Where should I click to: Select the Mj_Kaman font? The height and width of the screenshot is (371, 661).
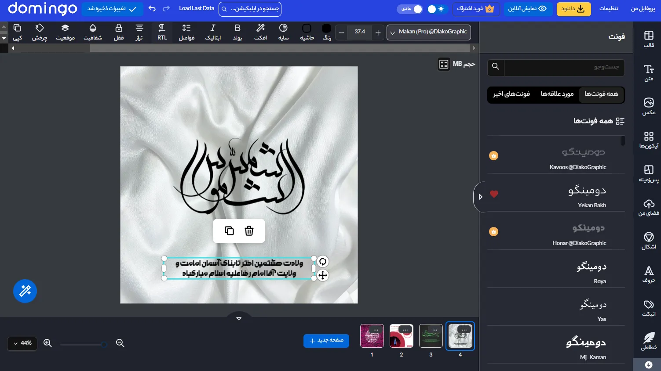[556, 345]
